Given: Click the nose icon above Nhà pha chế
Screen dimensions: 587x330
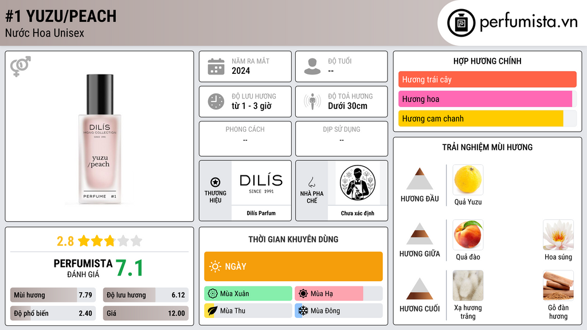Looking at the screenshot, I should (x=311, y=182).
